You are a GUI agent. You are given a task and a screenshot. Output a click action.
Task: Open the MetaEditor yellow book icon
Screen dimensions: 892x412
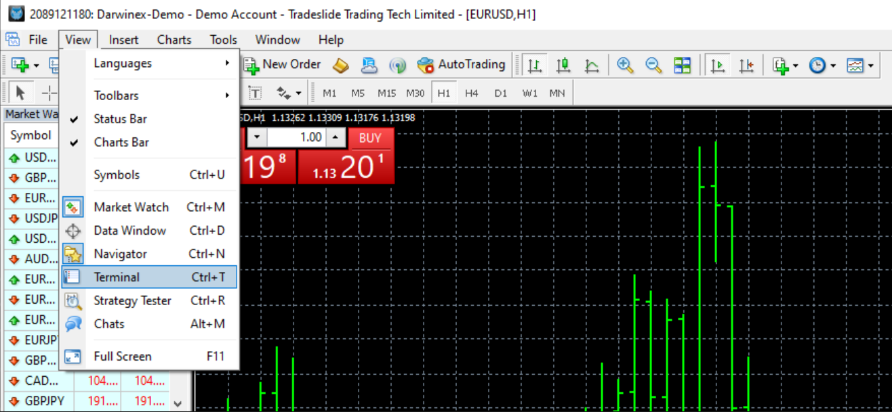pyautogui.click(x=340, y=65)
